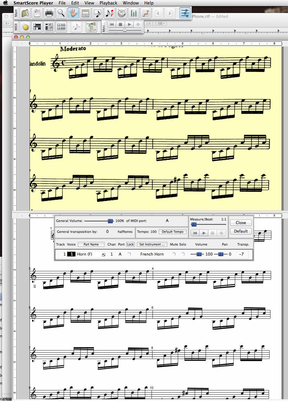
Task: Open the mixer sliders icon
Action: [x=185, y=13]
